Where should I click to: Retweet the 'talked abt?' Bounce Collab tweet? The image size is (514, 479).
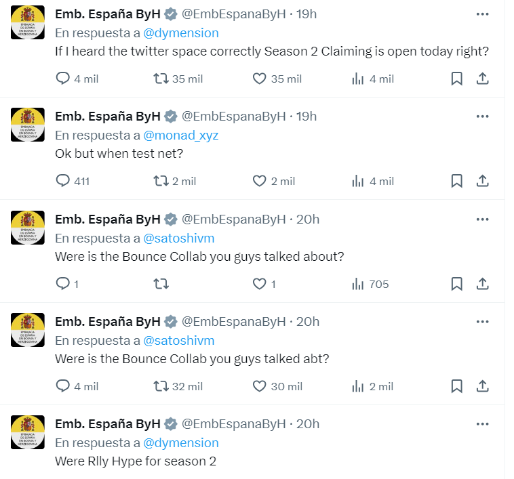point(178,387)
